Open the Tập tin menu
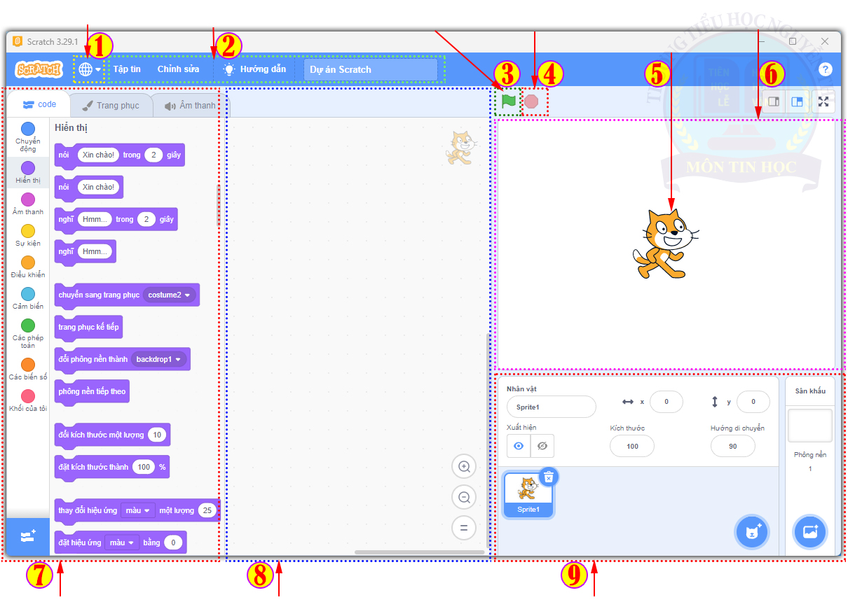The image size is (848, 602). coord(127,69)
